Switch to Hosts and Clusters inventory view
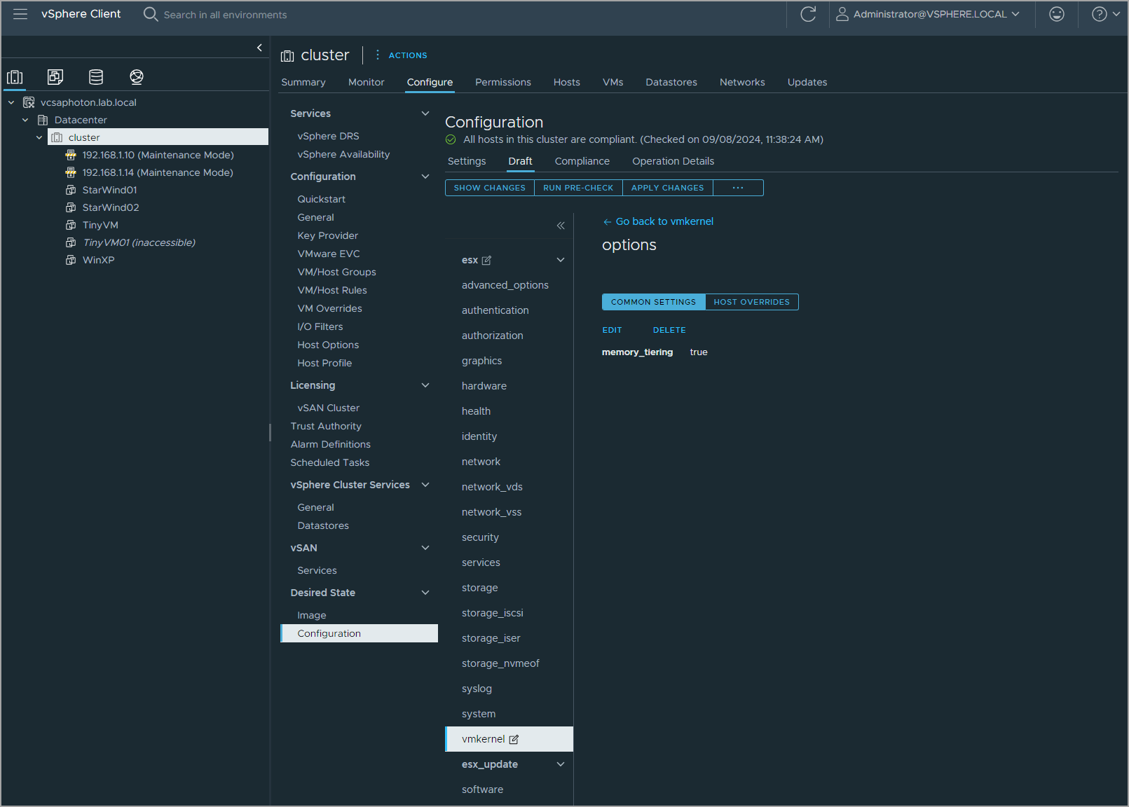The image size is (1129, 807). (x=15, y=77)
